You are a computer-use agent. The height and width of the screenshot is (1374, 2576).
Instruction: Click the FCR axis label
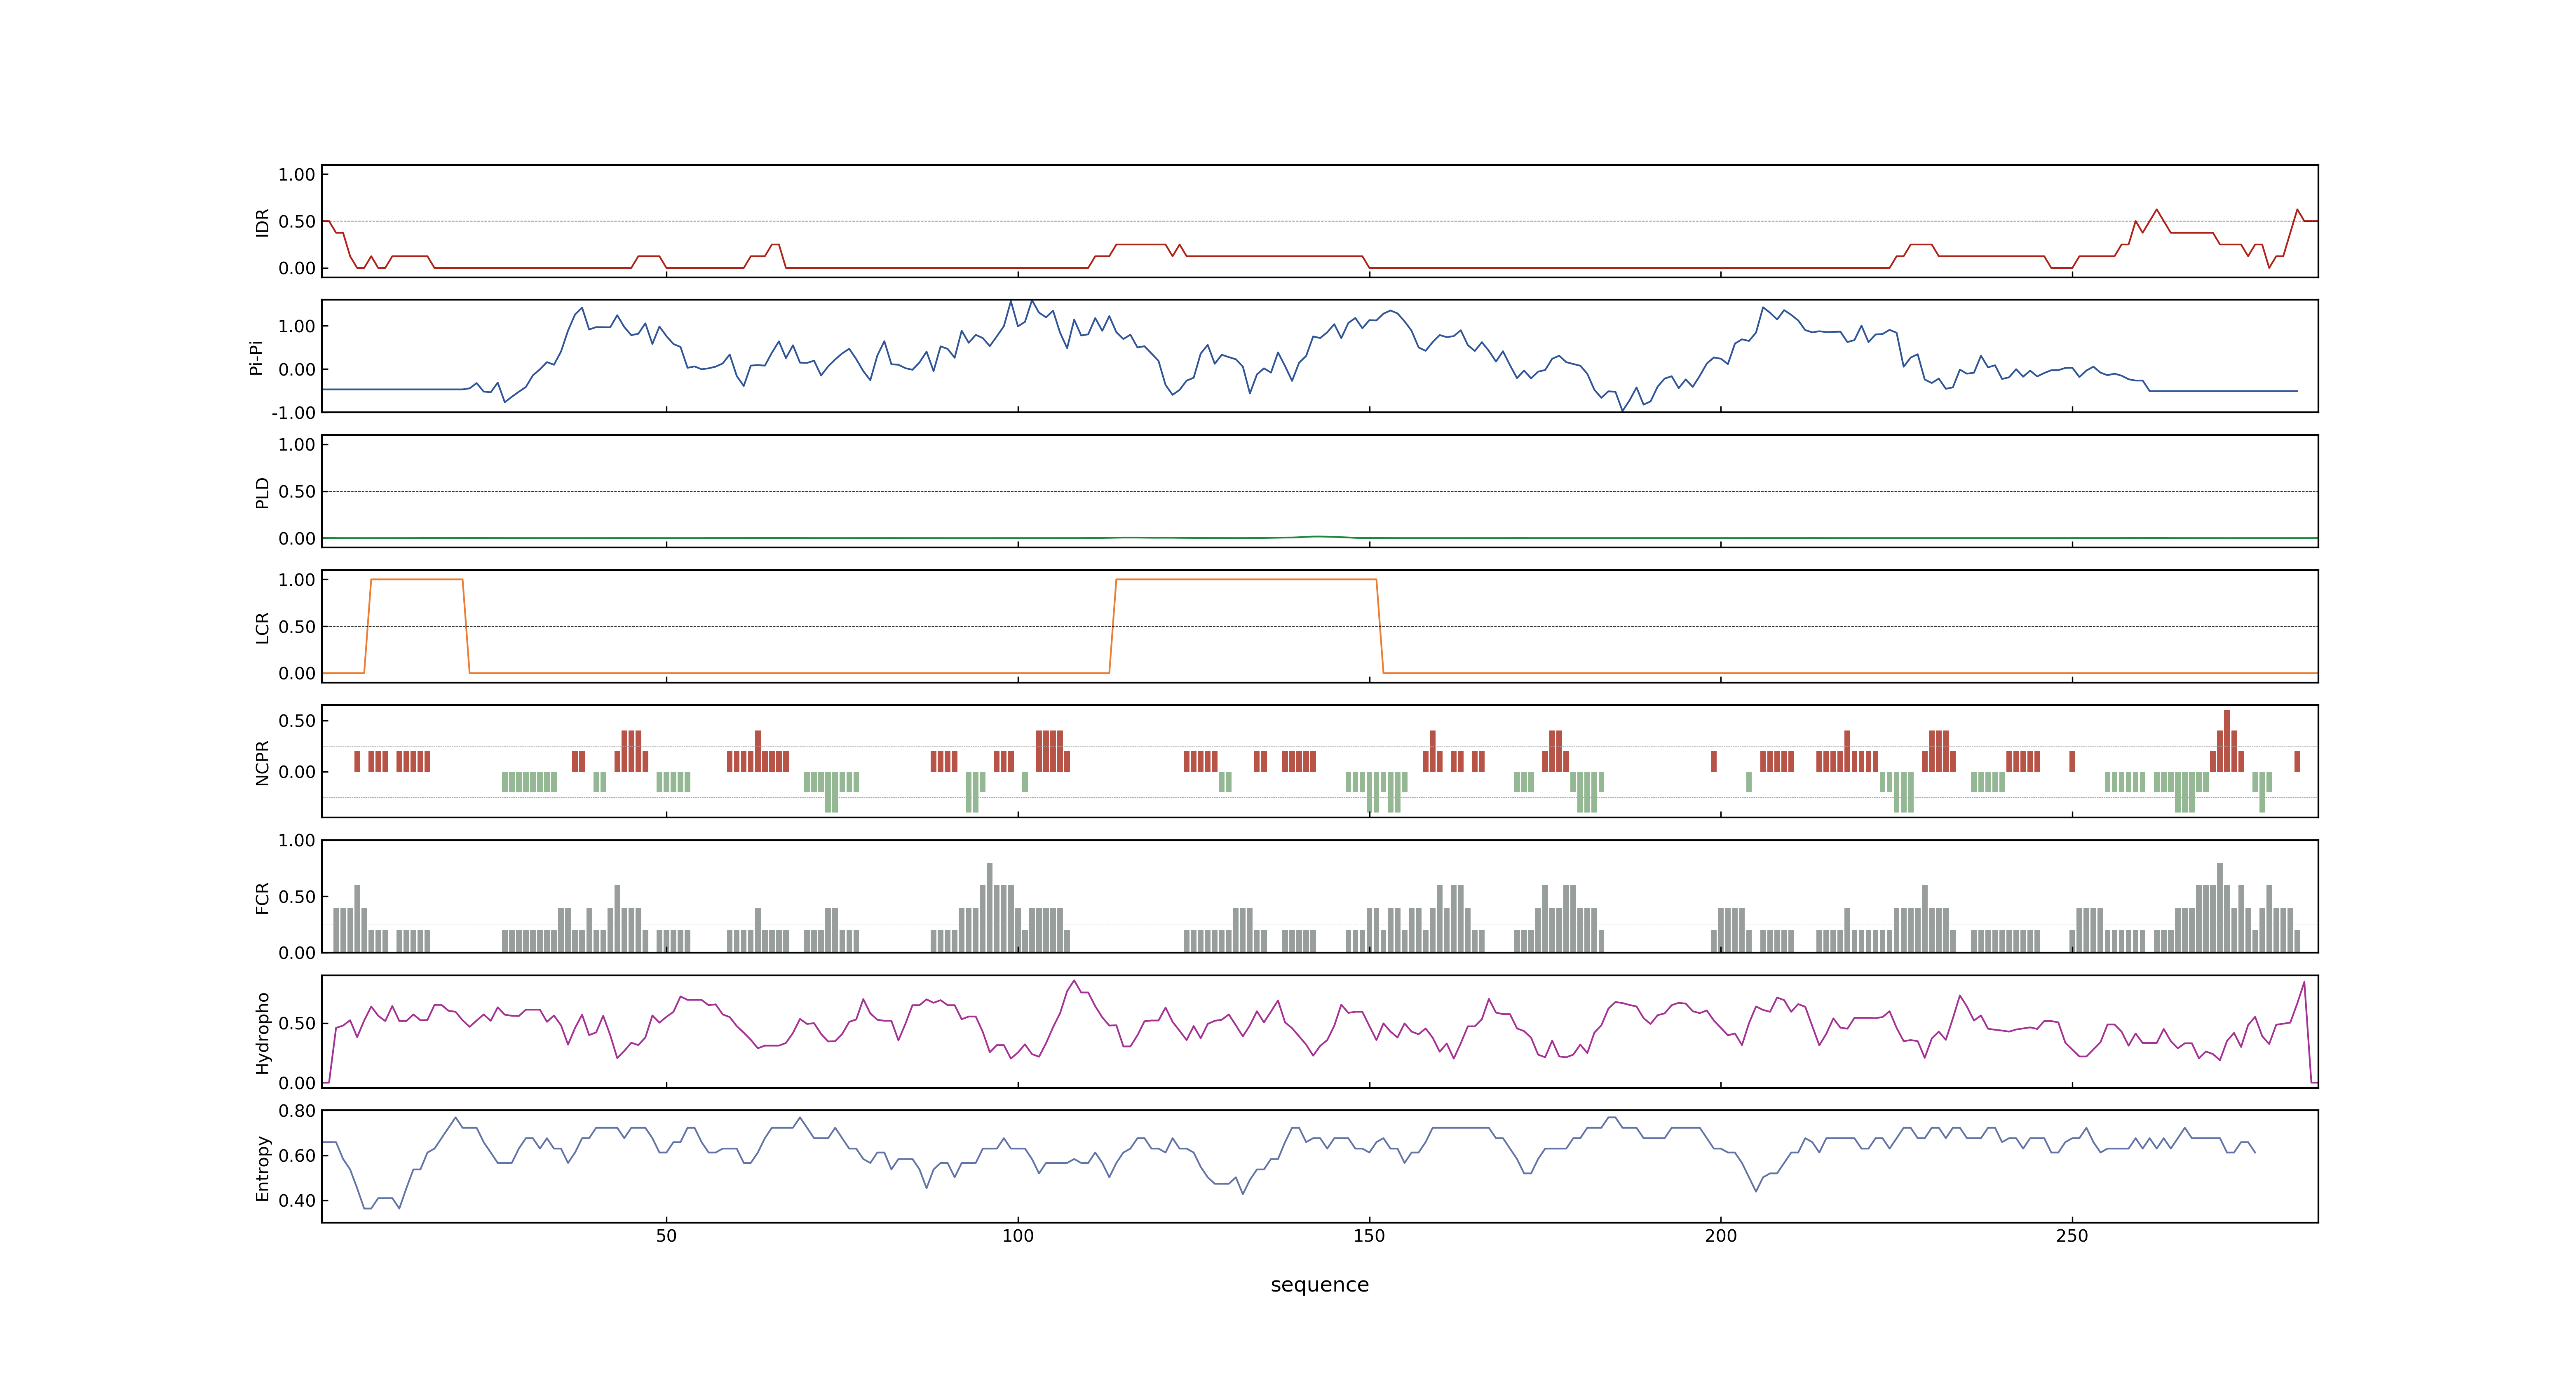click(262, 897)
